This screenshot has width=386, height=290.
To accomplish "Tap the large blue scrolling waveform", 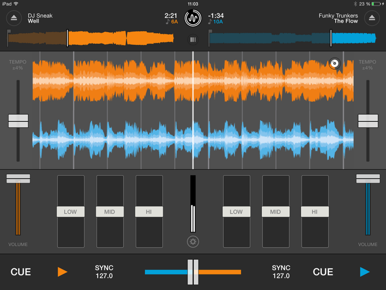I will click(193, 139).
